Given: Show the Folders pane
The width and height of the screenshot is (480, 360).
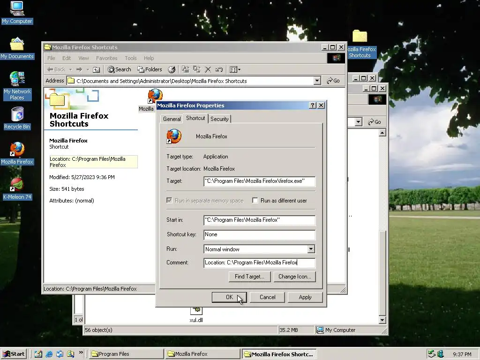Looking at the screenshot, I should click(150, 69).
